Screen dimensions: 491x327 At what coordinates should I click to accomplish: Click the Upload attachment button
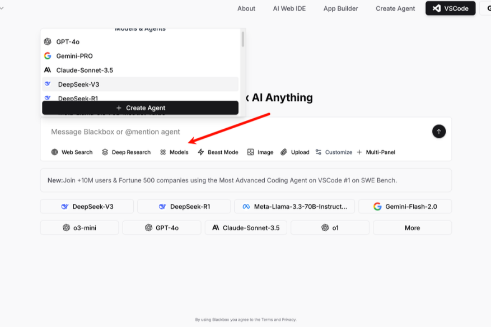[295, 152]
